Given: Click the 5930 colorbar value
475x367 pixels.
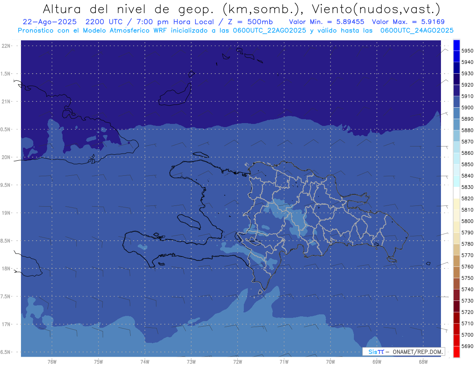Looking at the screenshot, I should point(468,74).
